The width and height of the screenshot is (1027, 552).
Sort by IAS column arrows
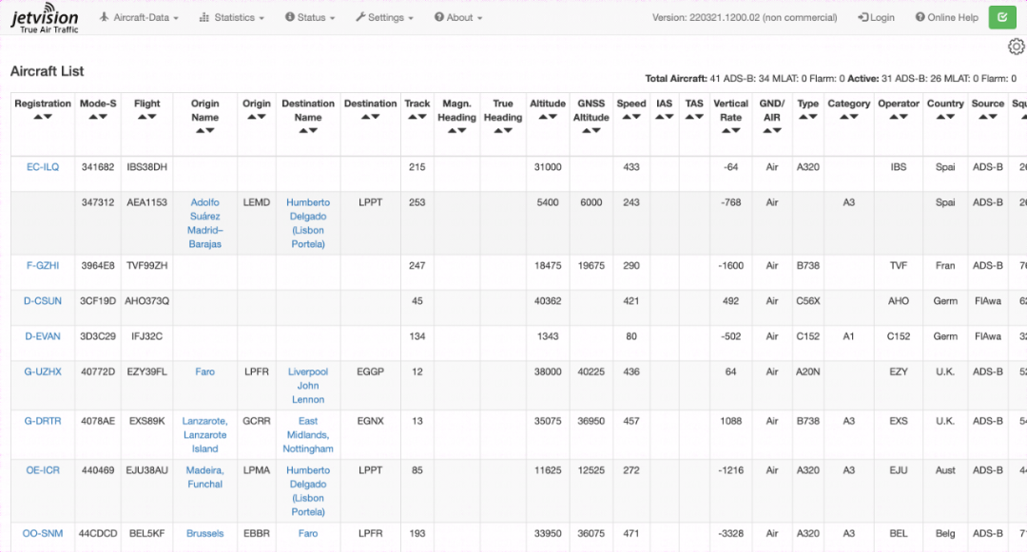(664, 117)
